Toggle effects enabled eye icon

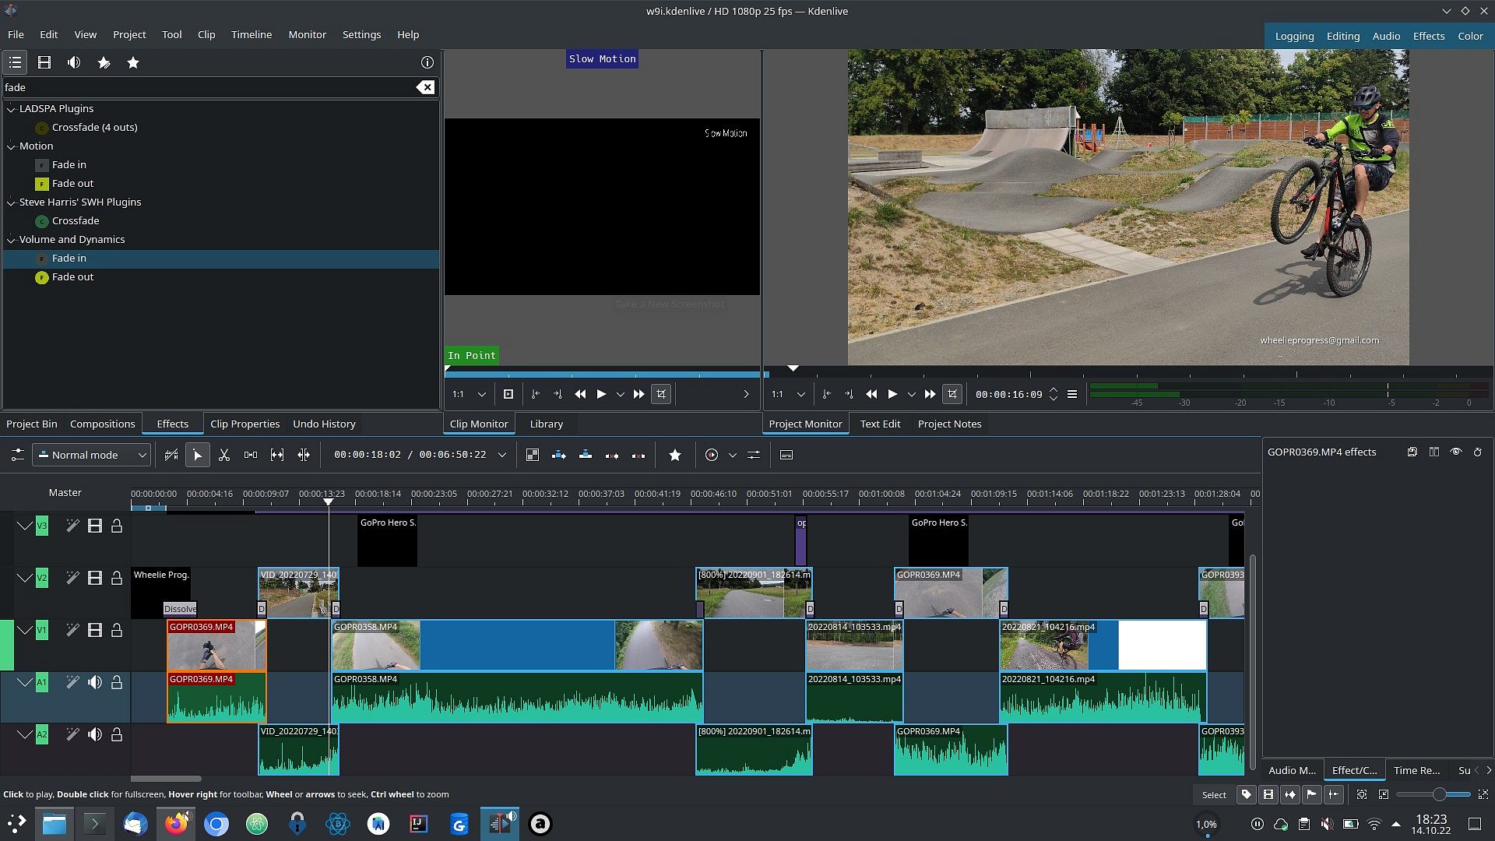[x=1455, y=452]
